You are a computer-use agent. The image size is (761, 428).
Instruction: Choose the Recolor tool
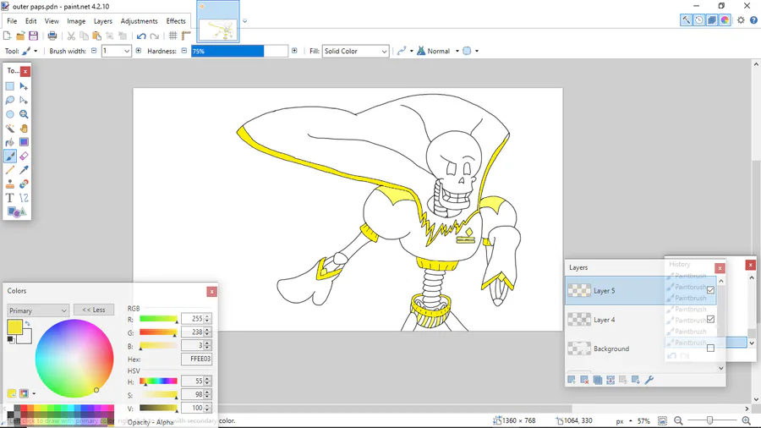click(24, 184)
